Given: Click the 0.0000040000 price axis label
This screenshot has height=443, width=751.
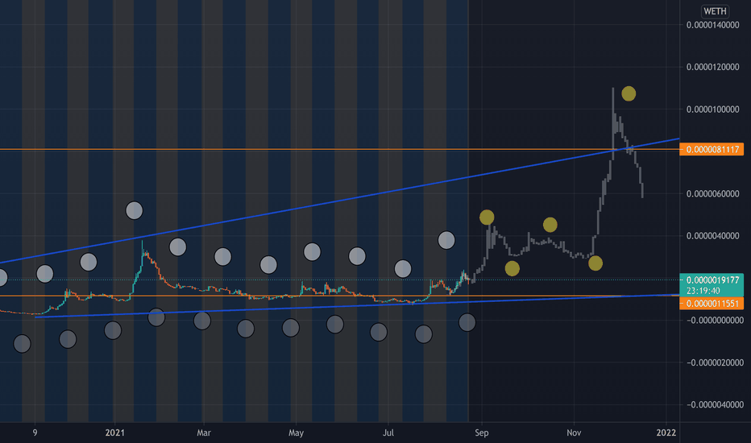Looking at the screenshot, I should pyautogui.click(x=712, y=236).
